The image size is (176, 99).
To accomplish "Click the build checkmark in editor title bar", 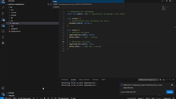I will [x=162, y=1].
